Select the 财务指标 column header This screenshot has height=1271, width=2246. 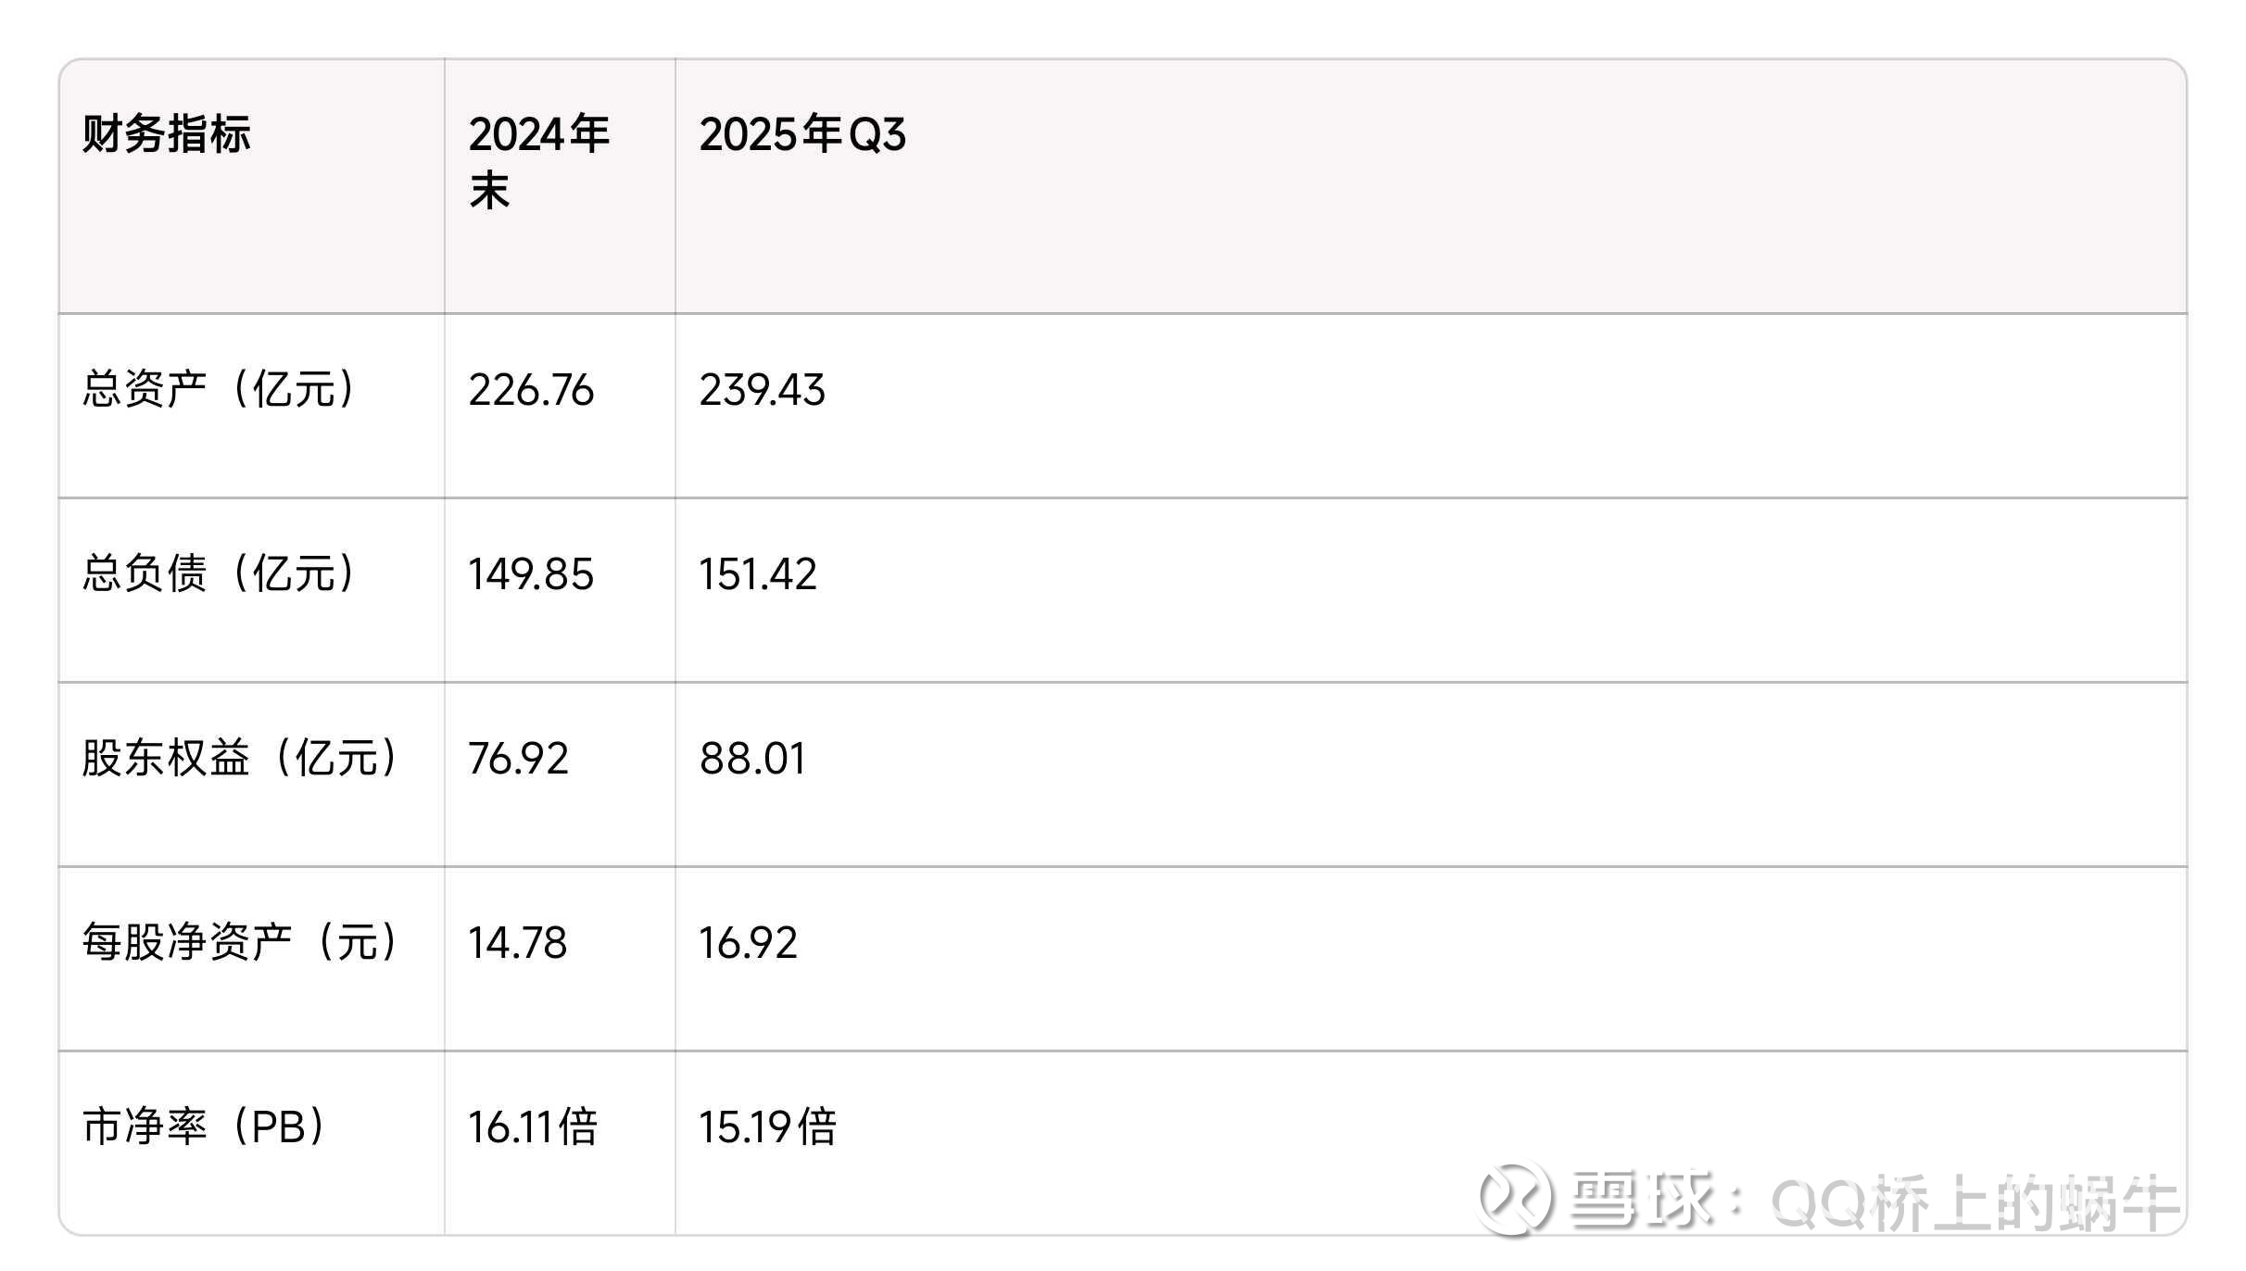tap(167, 134)
